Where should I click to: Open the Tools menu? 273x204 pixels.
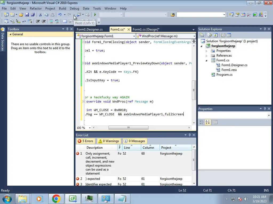pyautogui.click(x=97, y=8)
